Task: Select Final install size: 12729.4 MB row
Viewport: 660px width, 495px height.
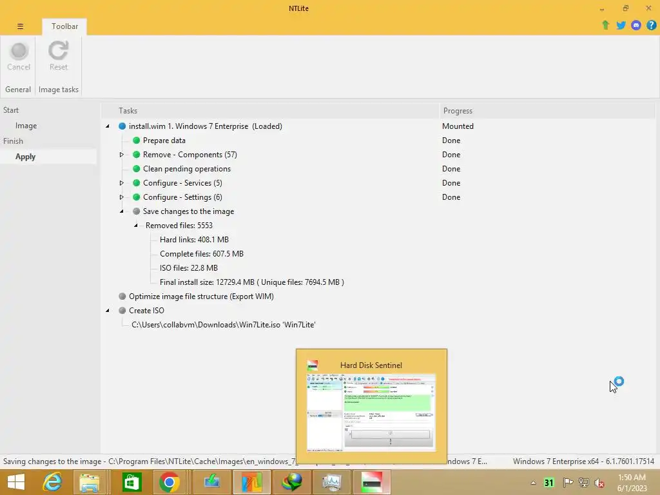Action: coord(252,282)
